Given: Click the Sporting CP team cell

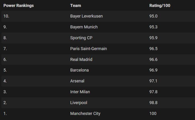Looking at the screenshot, I should (x=81, y=38).
